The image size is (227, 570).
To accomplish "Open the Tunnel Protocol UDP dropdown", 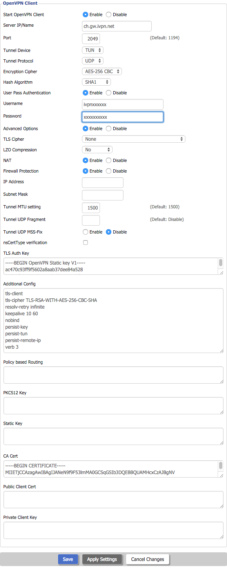I will coord(93,61).
